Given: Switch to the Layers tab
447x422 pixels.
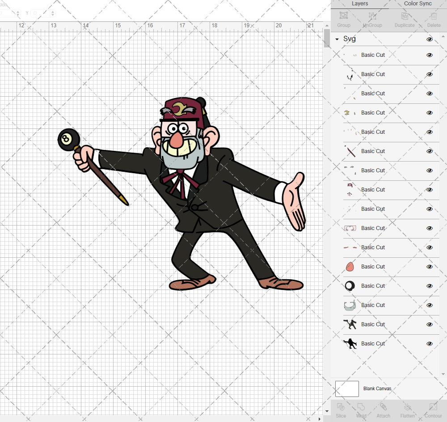Looking at the screenshot, I should [x=360, y=4].
